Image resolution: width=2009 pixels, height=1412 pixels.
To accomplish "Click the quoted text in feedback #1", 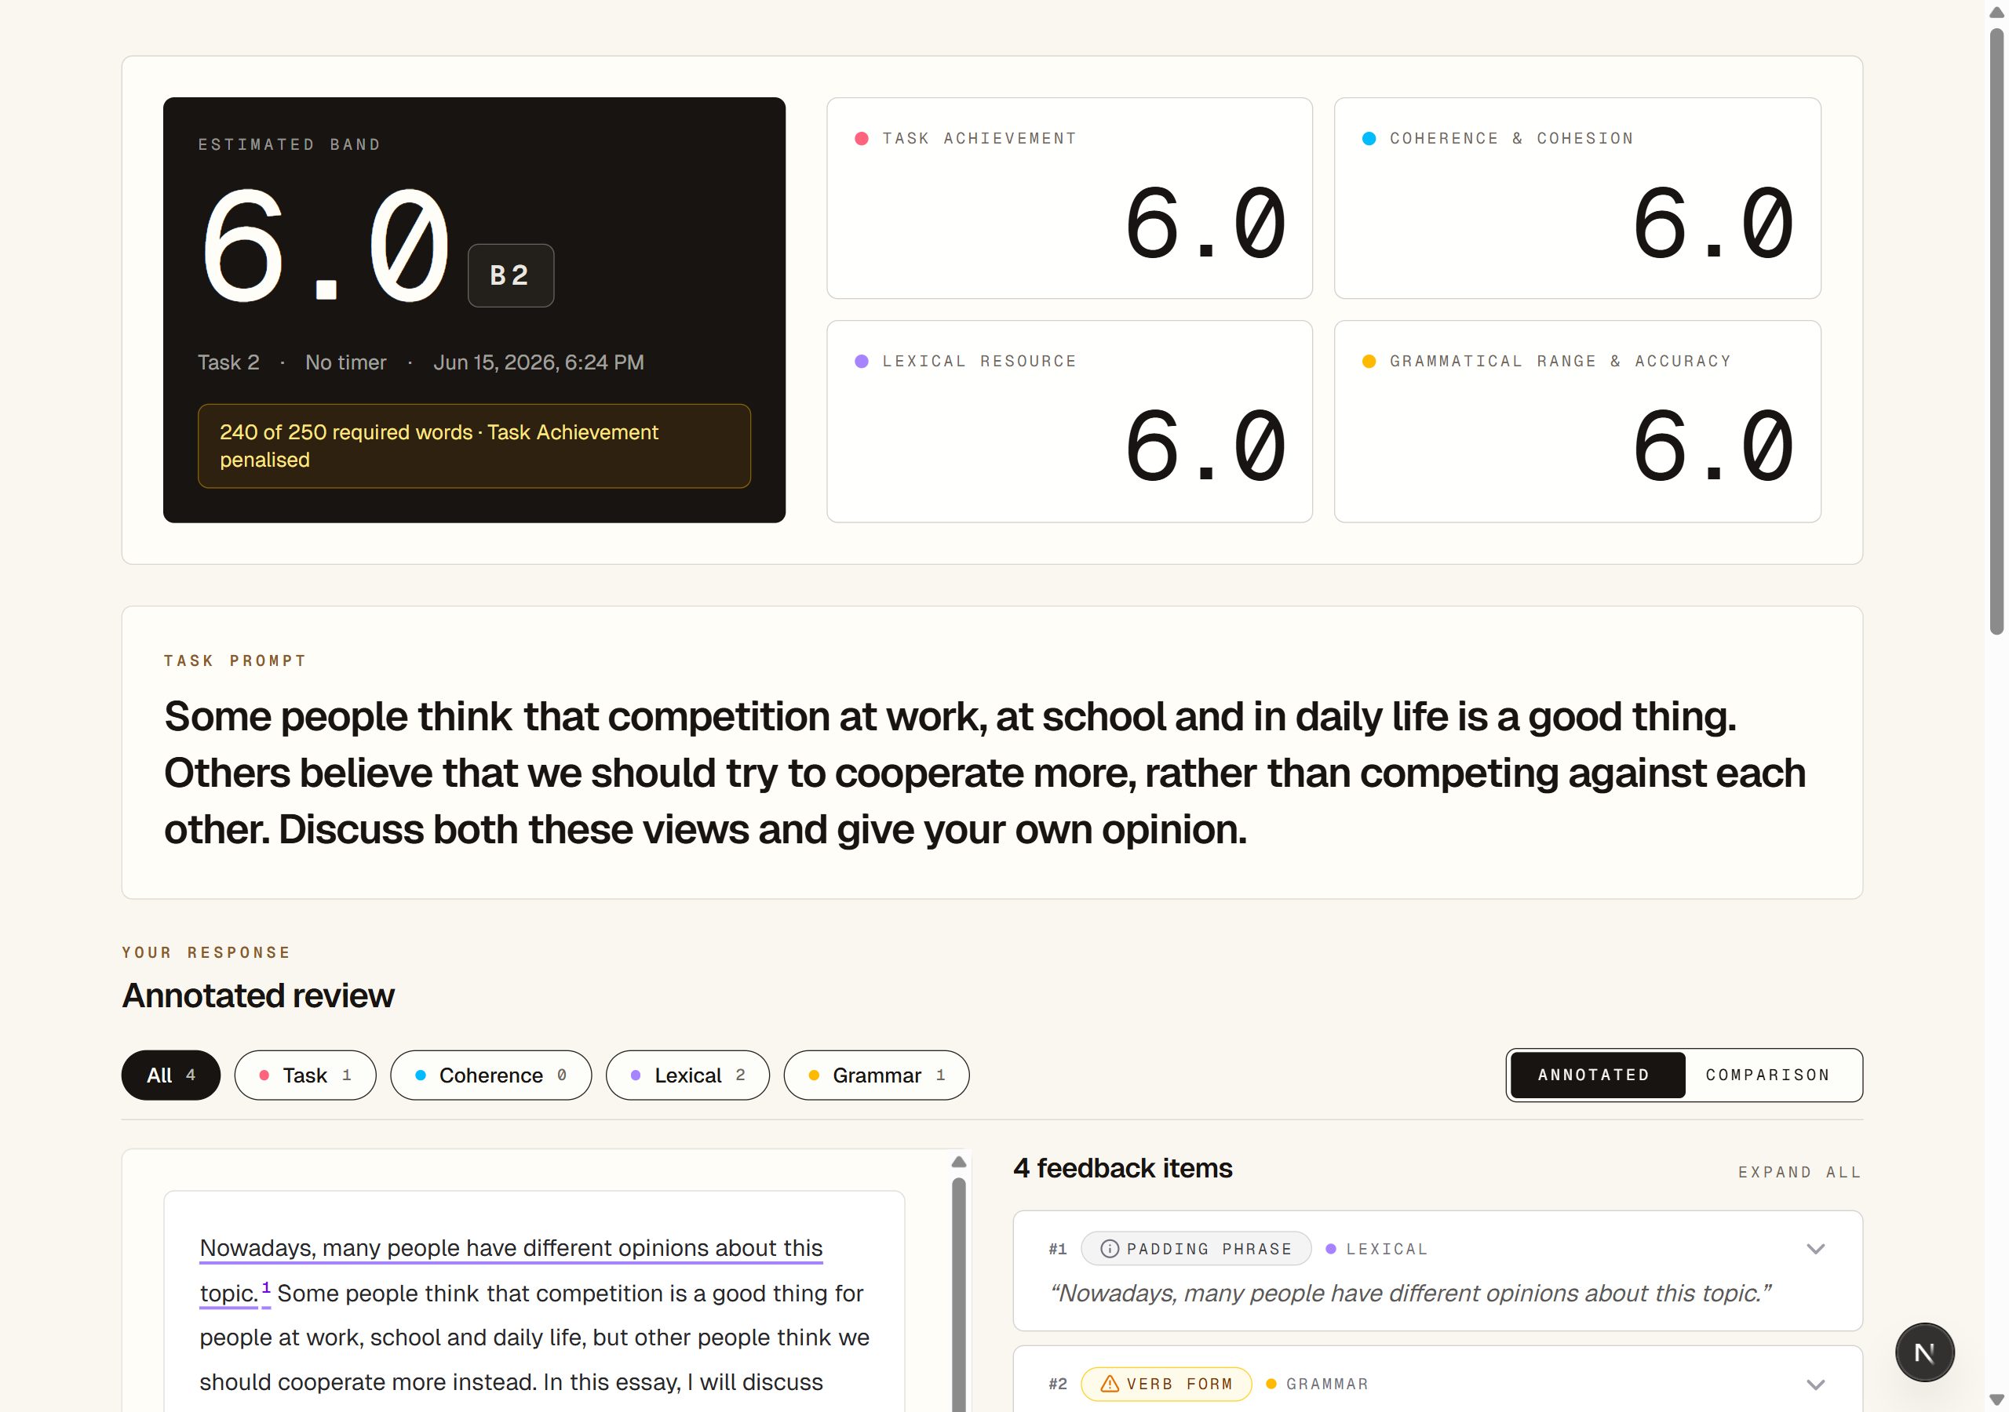I will pyautogui.click(x=1410, y=1293).
